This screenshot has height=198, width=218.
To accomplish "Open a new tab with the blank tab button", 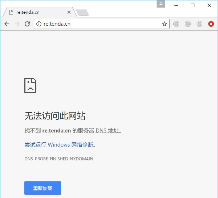I will pyautogui.click(x=82, y=12).
